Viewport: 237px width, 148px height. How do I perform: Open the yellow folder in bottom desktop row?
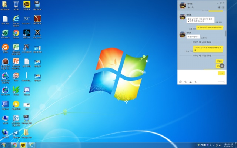[x=27, y=134]
